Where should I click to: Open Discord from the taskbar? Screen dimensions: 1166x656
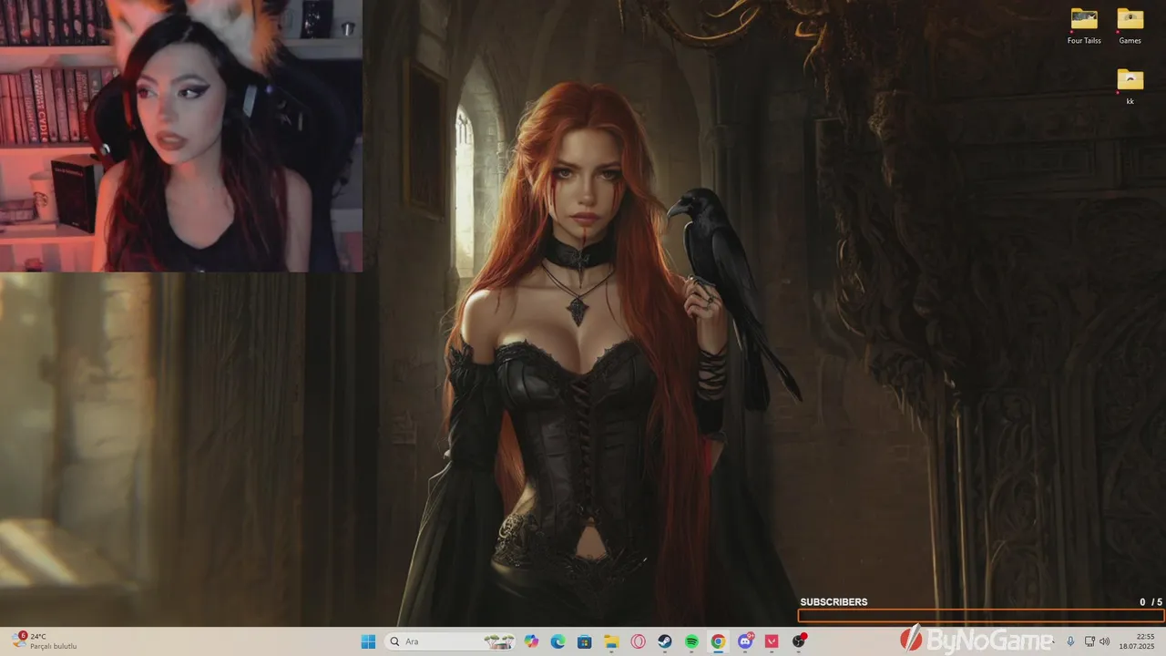click(745, 641)
